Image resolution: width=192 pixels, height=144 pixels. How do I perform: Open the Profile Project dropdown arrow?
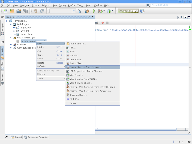(x=113, y=11)
